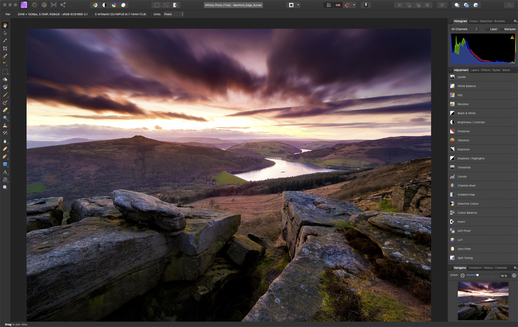
Task: Click the Navigator zoom slider
Action: click(x=477, y=275)
